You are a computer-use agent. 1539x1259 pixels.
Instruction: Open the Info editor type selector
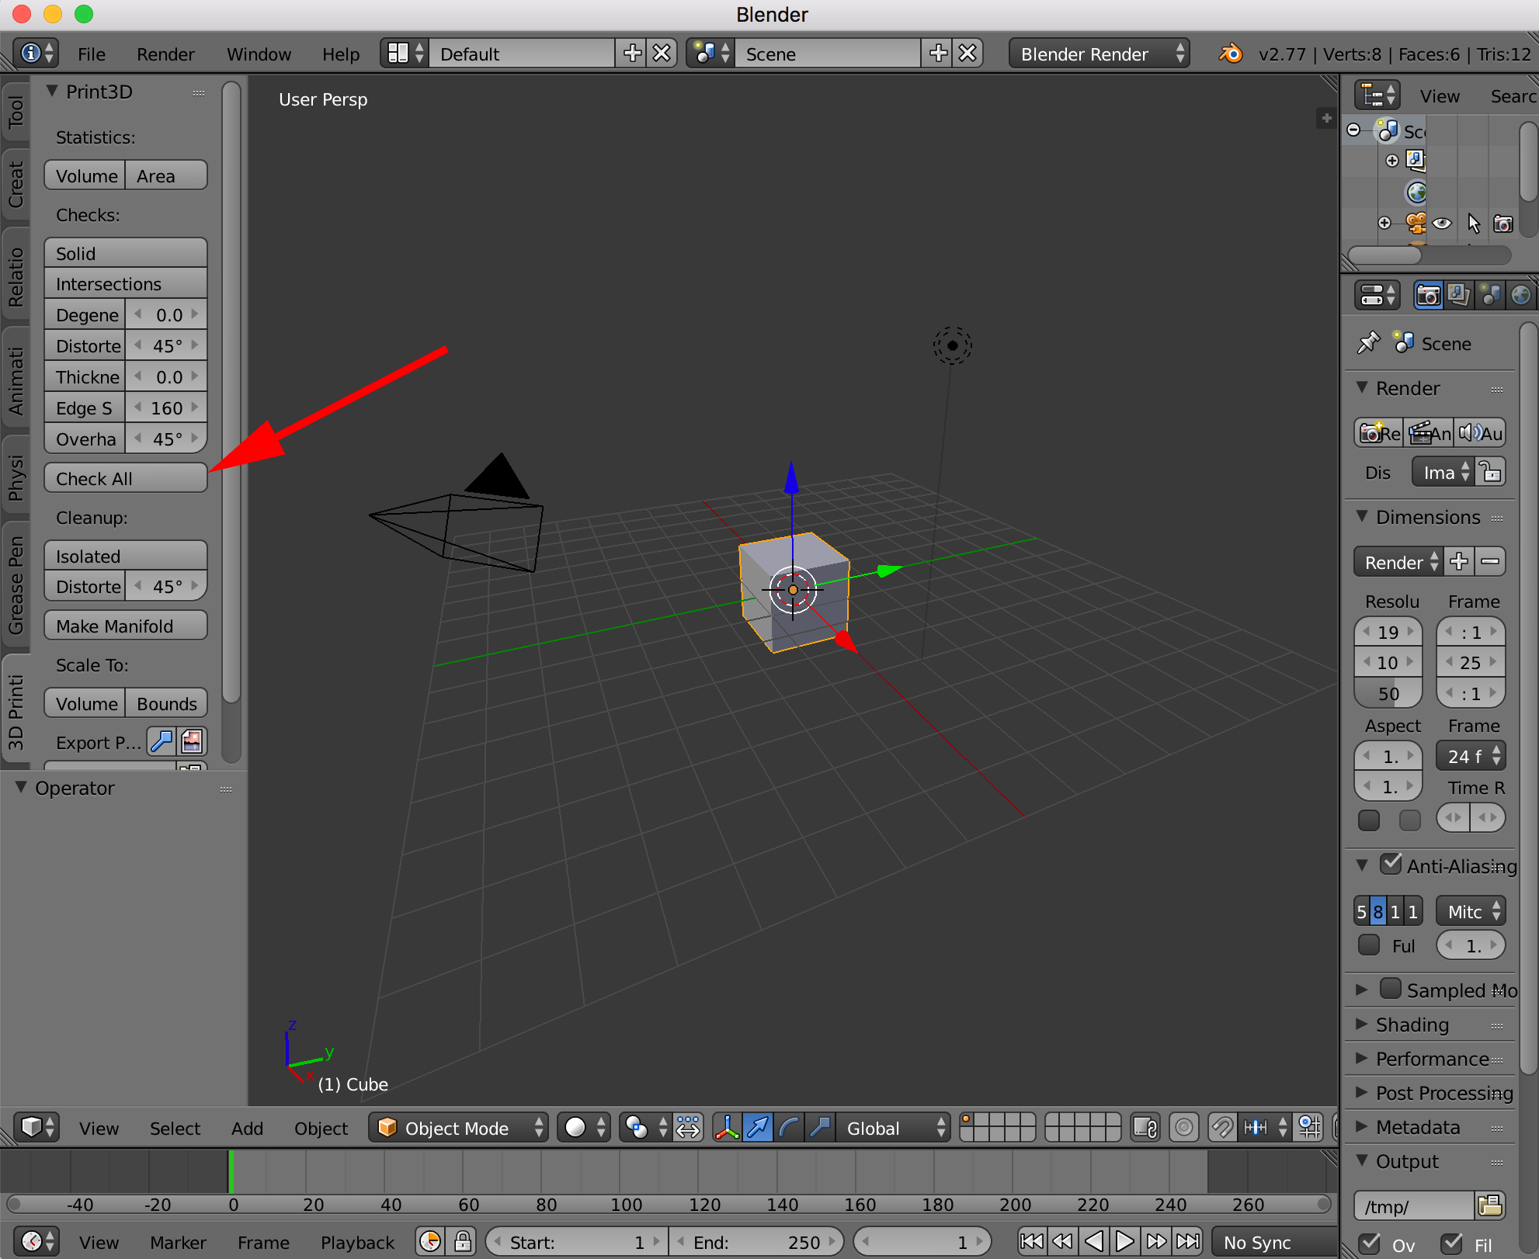point(36,54)
